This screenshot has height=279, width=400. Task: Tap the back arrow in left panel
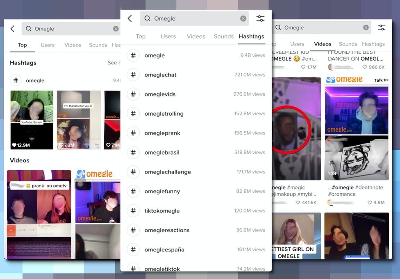[x=13, y=29]
